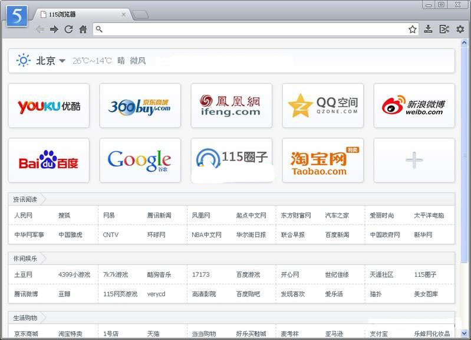
Task: Expand the 北京 city dropdown
Action: pos(62,61)
